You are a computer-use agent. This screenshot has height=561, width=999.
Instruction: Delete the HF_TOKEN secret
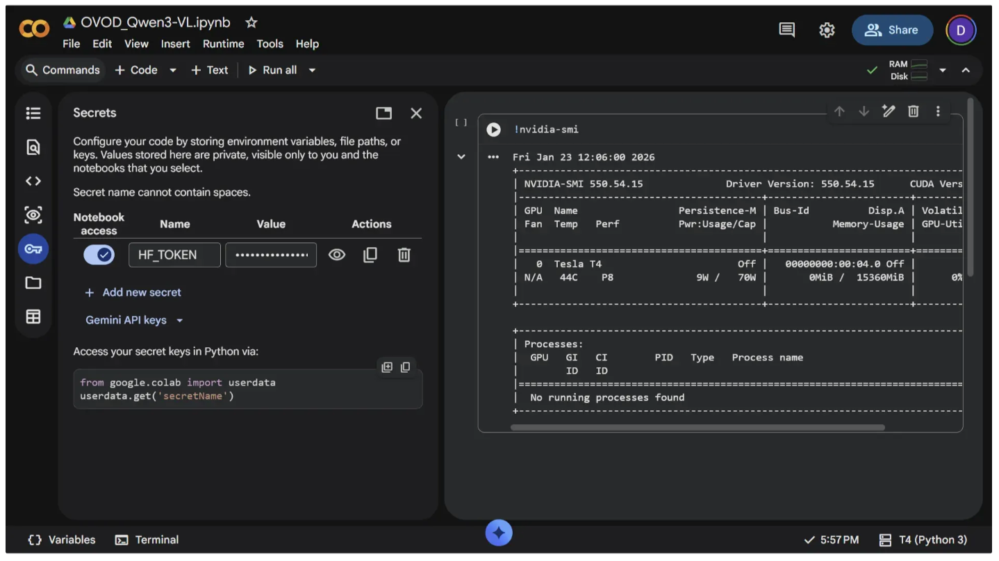[x=404, y=255]
